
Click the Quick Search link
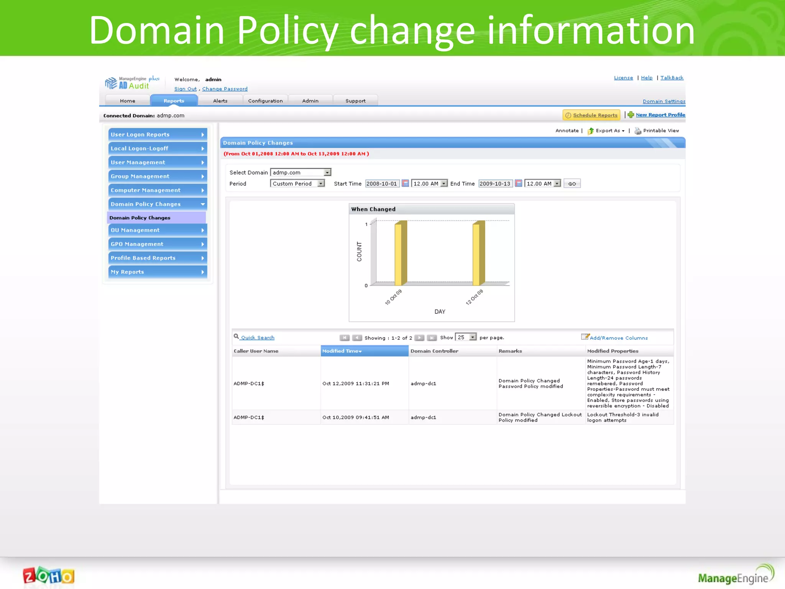258,338
